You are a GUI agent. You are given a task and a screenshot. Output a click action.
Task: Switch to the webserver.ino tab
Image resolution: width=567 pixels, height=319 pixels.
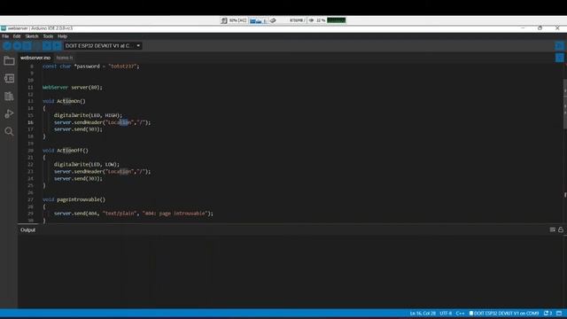coord(35,58)
